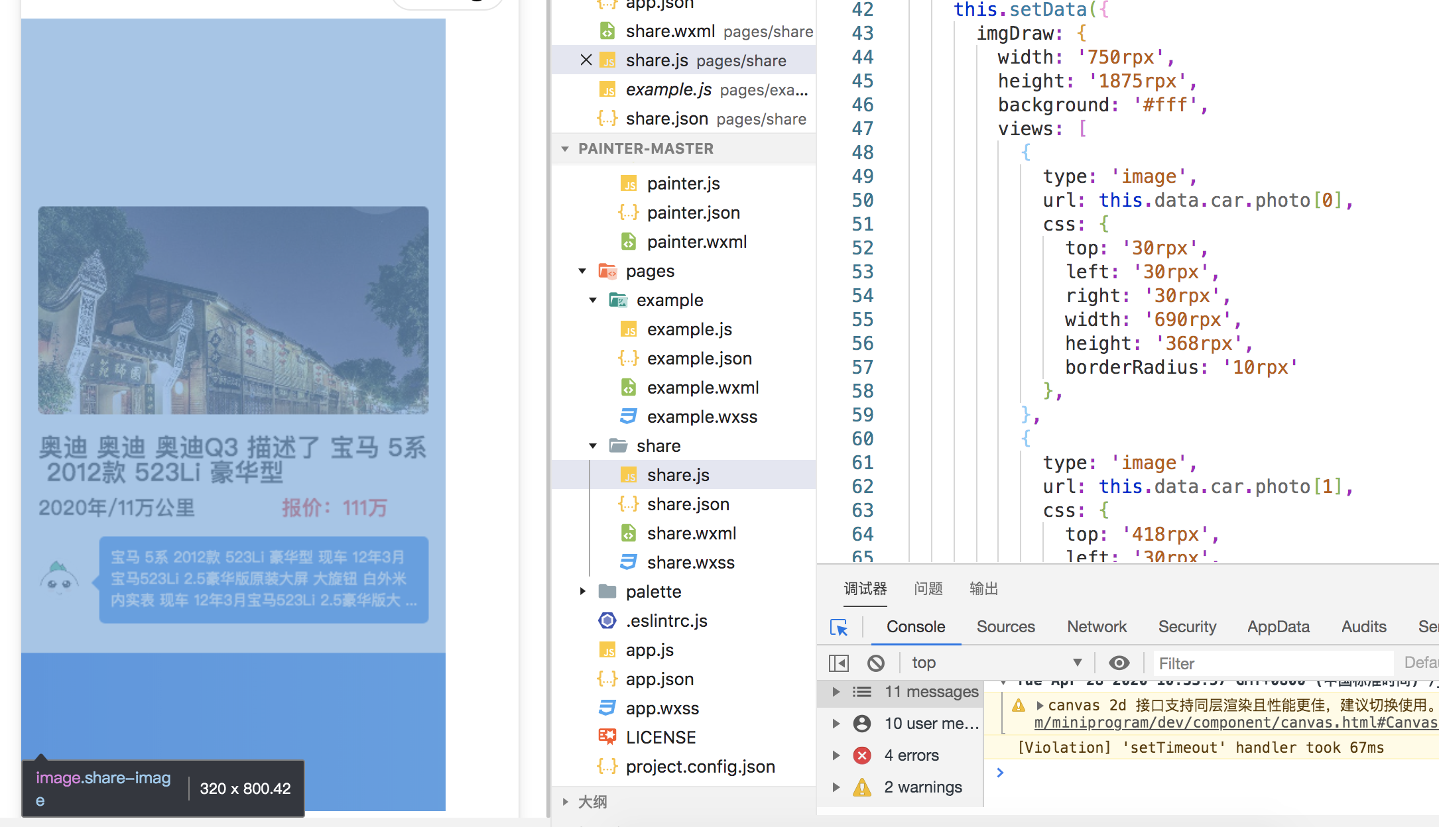Screen dimensions: 1439x827
Task: Click the avatar image in the simulator
Action: click(x=58, y=579)
